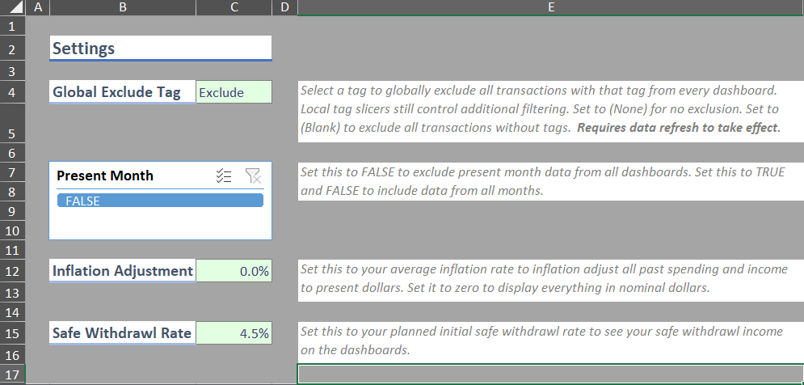
Task: Select column C header
Action: point(234,7)
